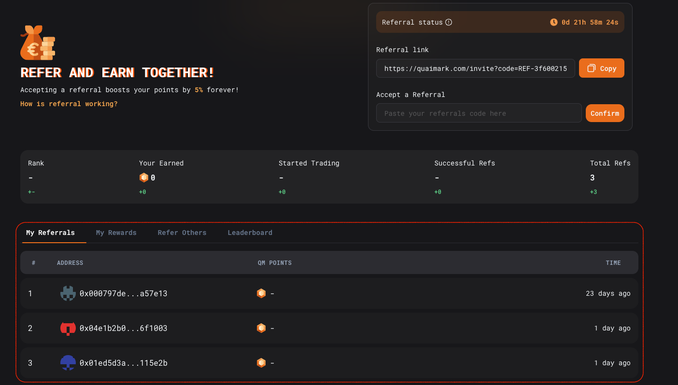Click the orange token icon in Your Earned

click(144, 178)
